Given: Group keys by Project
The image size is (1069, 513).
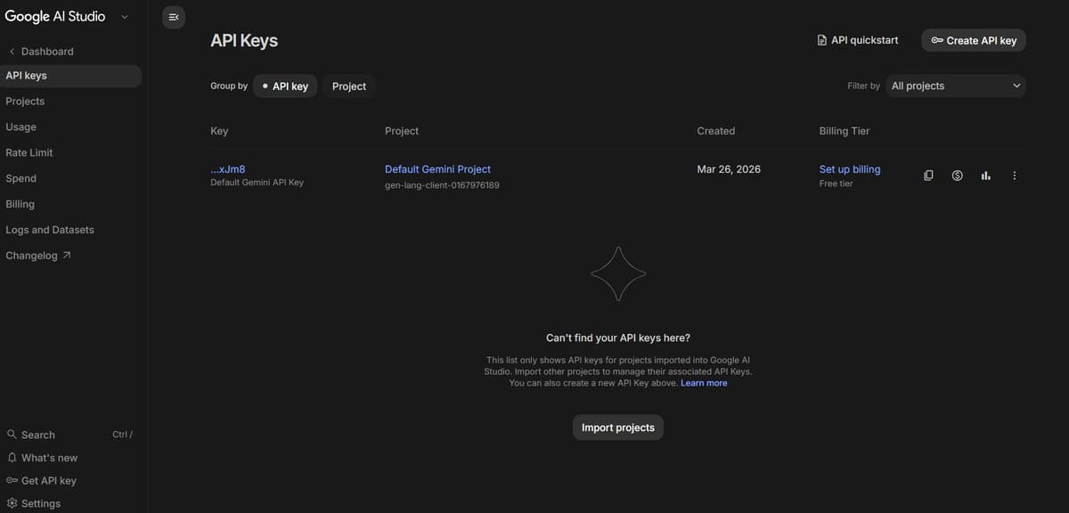Looking at the screenshot, I should [349, 86].
